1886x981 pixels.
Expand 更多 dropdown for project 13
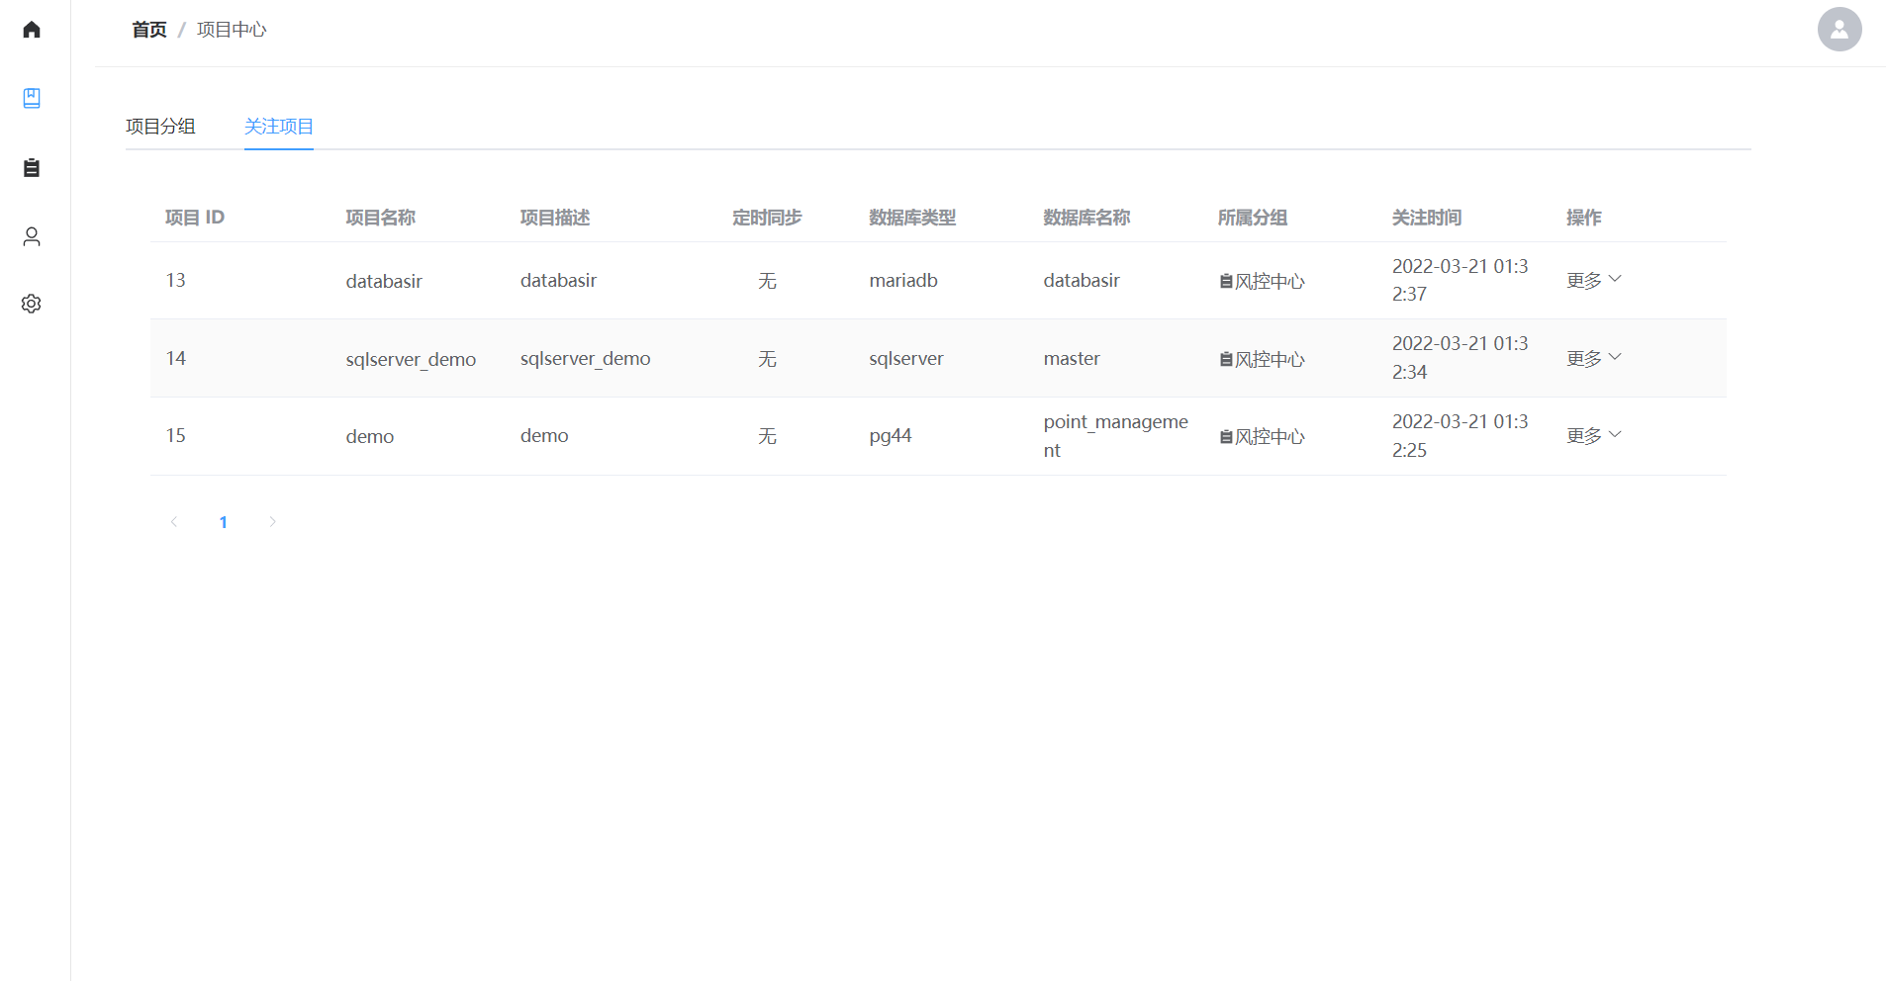(x=1593, y=281)
